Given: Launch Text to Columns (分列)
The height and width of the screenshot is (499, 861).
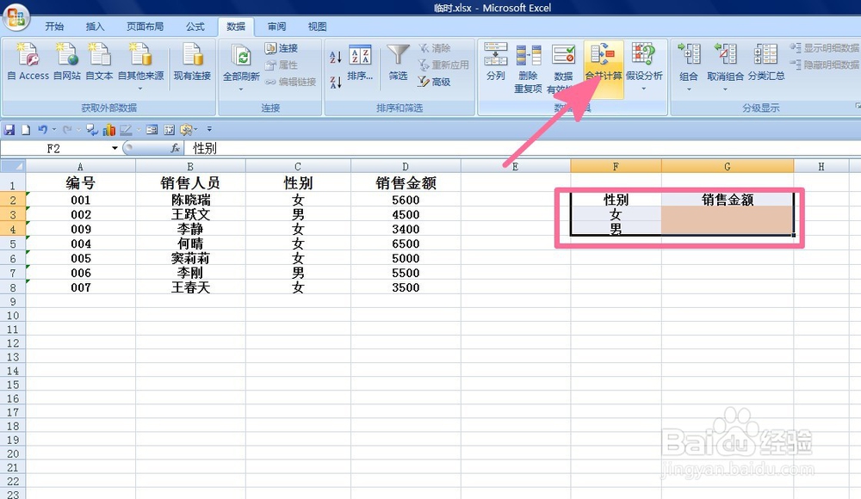Looking at the screenshot, I should click(x=495, y=62).
